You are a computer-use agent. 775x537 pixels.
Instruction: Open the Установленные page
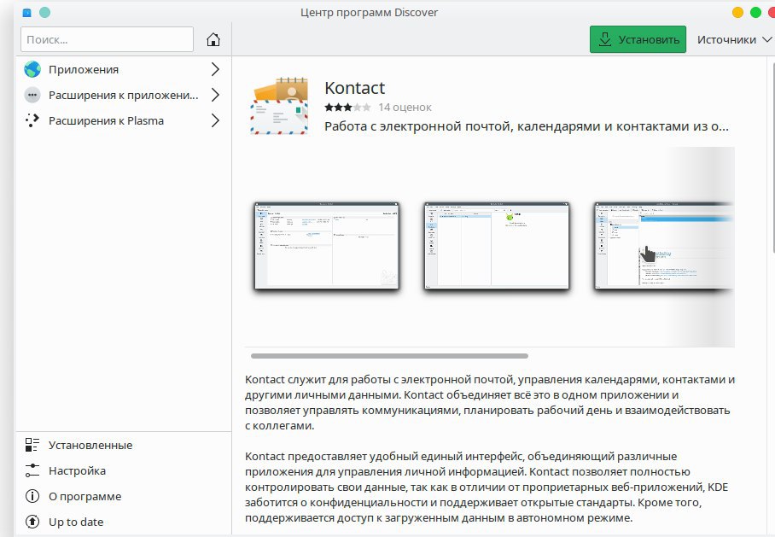click(124, 445)
